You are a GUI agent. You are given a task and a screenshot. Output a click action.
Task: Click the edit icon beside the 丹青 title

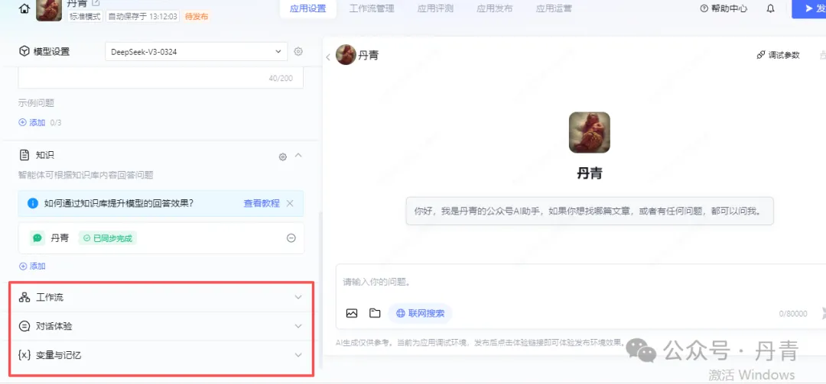tap(96, 4)
